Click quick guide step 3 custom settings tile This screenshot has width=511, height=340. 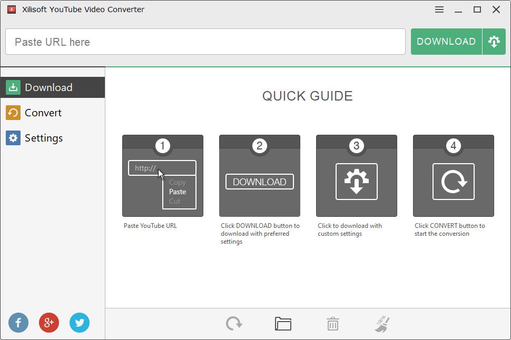pyautogui.click(x=356, y=176)
